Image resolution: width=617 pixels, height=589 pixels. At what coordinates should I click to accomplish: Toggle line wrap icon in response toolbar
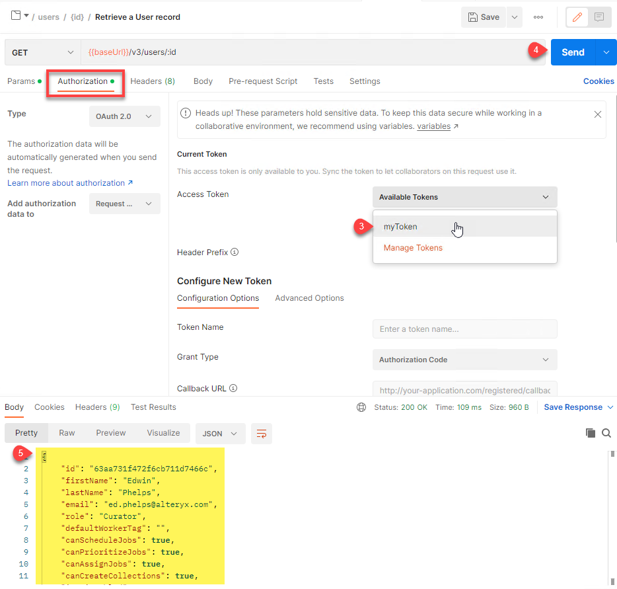(262, 434)
